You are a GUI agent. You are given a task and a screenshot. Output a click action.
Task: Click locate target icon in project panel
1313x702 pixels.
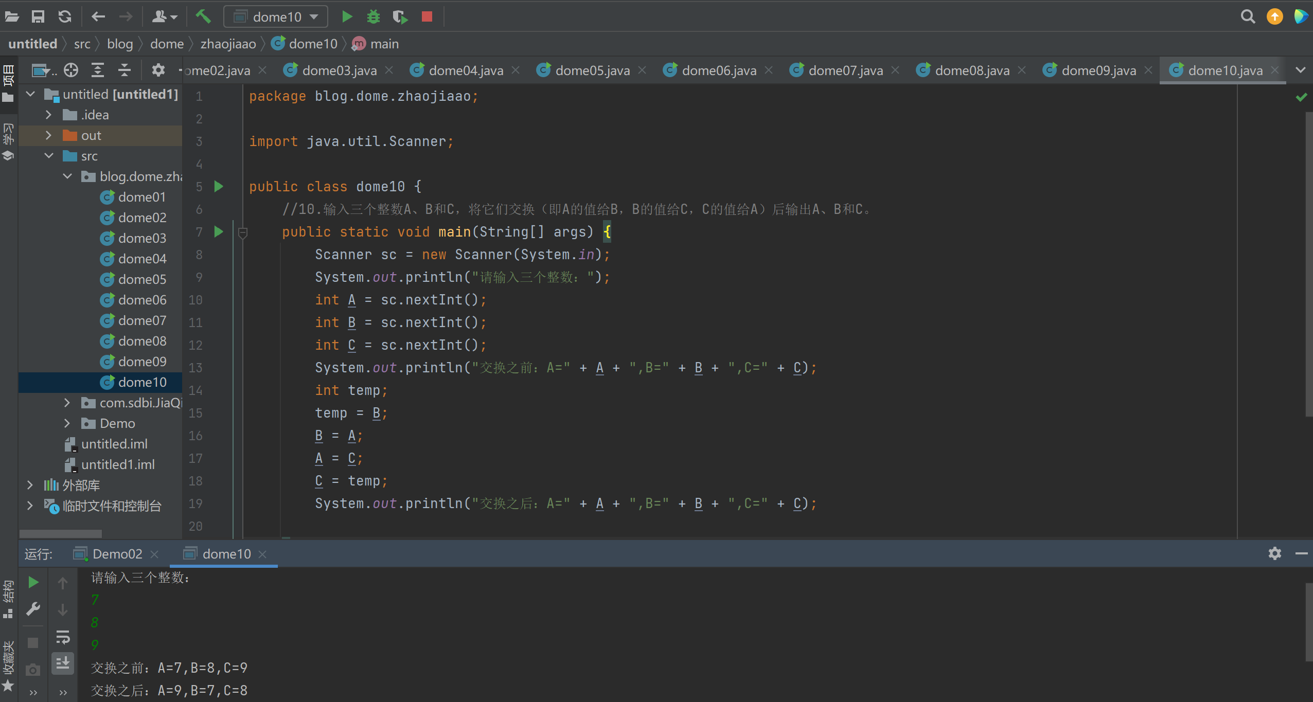coord(71,70)
